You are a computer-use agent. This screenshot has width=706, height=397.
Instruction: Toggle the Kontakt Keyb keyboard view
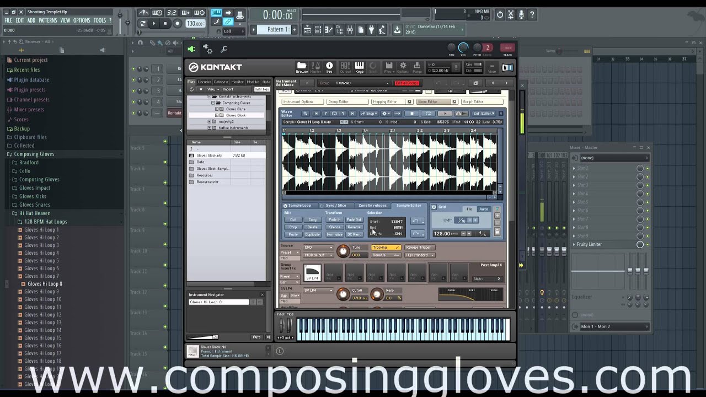point(359,67)
